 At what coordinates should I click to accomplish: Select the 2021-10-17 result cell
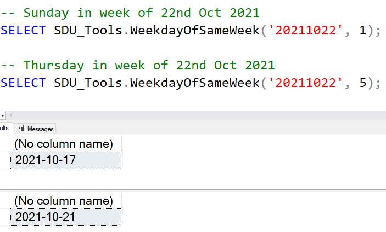[x=66, y=160]
